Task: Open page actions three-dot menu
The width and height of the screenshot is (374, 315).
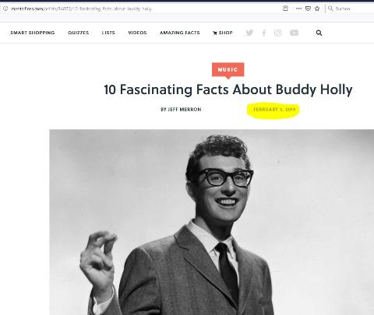Action: [299, 9]
